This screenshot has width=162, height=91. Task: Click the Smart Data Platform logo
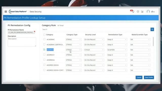pos(18,12)
